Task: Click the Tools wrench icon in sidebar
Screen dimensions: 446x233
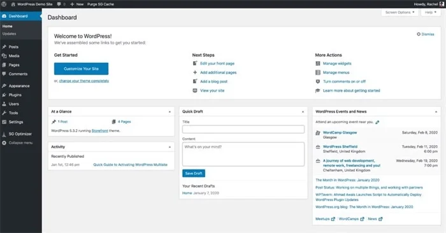Action: tap(4, 113)
